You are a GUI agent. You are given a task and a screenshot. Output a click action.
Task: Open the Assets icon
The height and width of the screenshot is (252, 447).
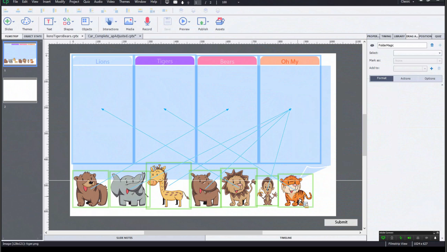coord(220,21)
